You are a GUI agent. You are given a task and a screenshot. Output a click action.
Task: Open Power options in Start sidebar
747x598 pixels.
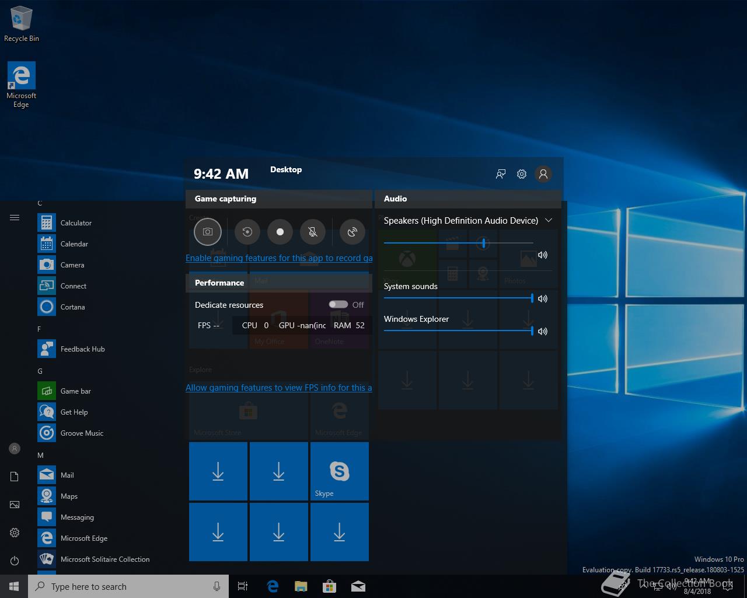point(15,561)
